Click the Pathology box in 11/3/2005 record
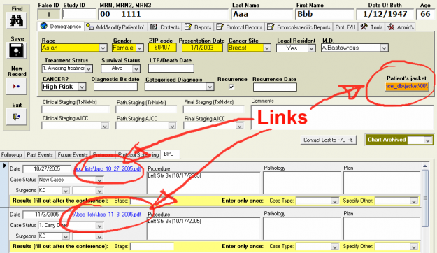The image size is (437, 253). point(302,229)
